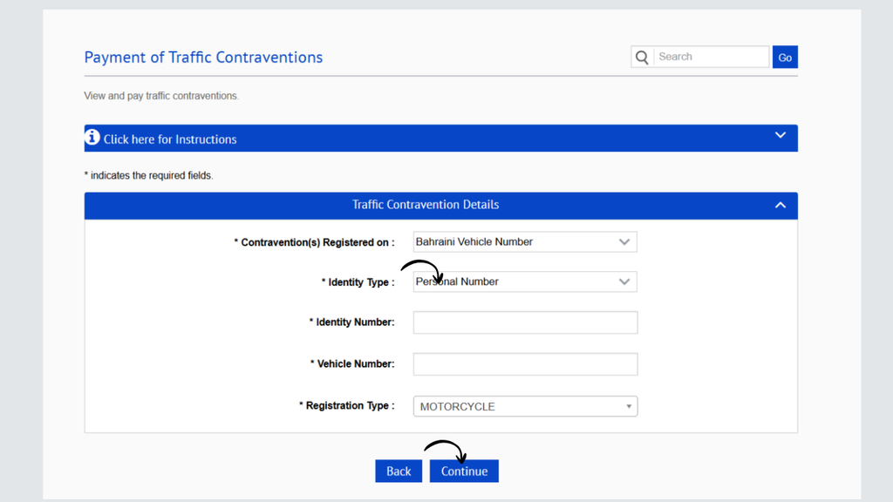This screenshot has width=893, height=502.
Task: Click the Continue button
Action: point(464,471)
